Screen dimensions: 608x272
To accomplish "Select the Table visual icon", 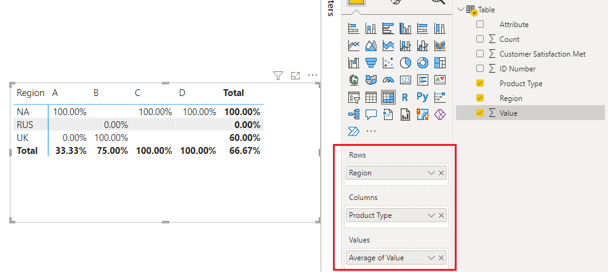I will (371, 97).
